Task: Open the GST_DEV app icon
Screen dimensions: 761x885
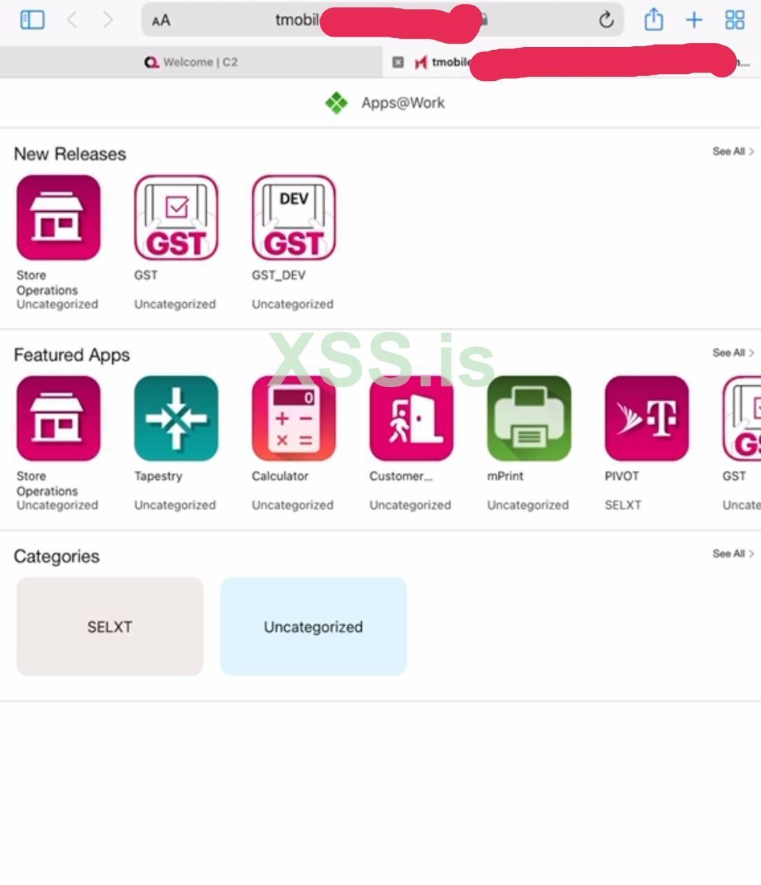Action: [293, 218]
